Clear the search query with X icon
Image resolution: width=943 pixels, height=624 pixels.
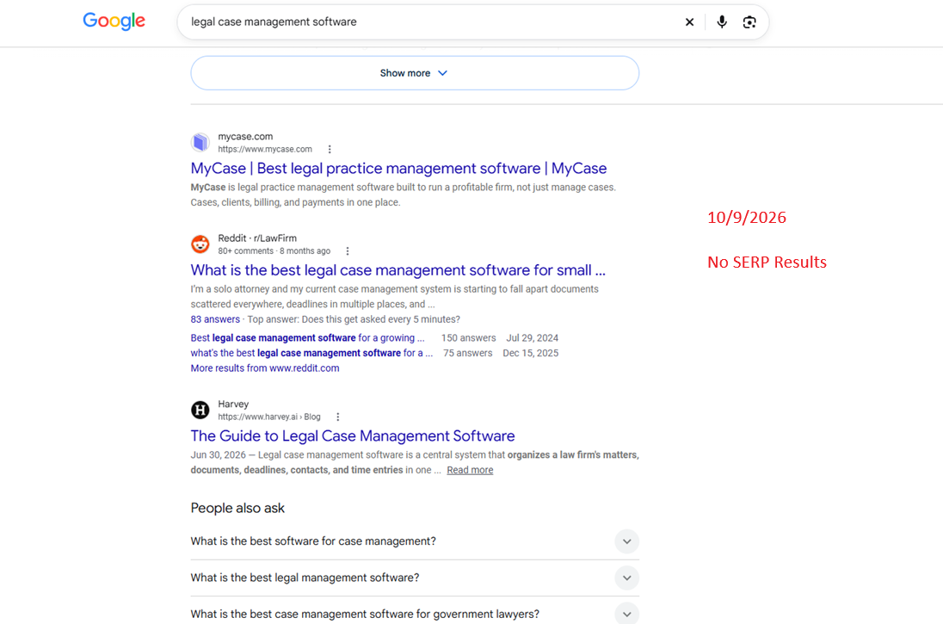(x=689, y=22)
